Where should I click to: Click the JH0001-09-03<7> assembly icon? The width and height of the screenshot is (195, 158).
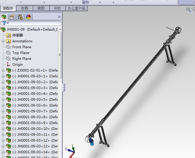[x=8, y=111]
